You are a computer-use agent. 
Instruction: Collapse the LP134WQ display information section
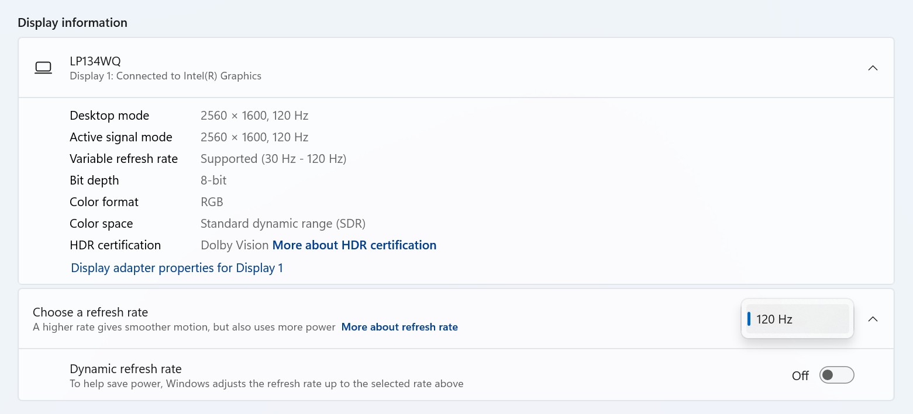coord(873,68)
